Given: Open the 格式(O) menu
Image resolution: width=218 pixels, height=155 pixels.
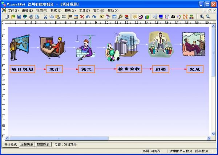Looking at the screenshot, I should [56, 11].
